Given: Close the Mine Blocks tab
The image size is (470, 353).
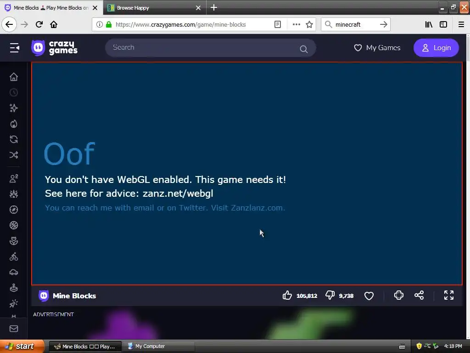Looking at the screenshot, I should [x=95, y=8].
